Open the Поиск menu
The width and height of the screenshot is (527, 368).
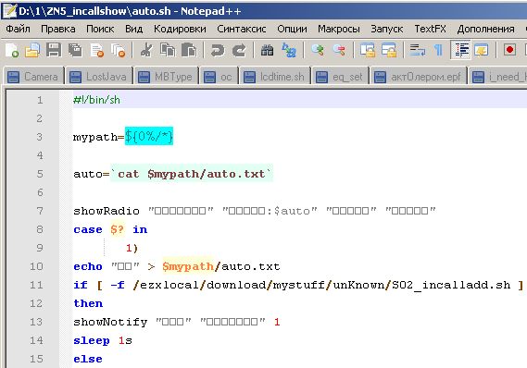point(100,29)
